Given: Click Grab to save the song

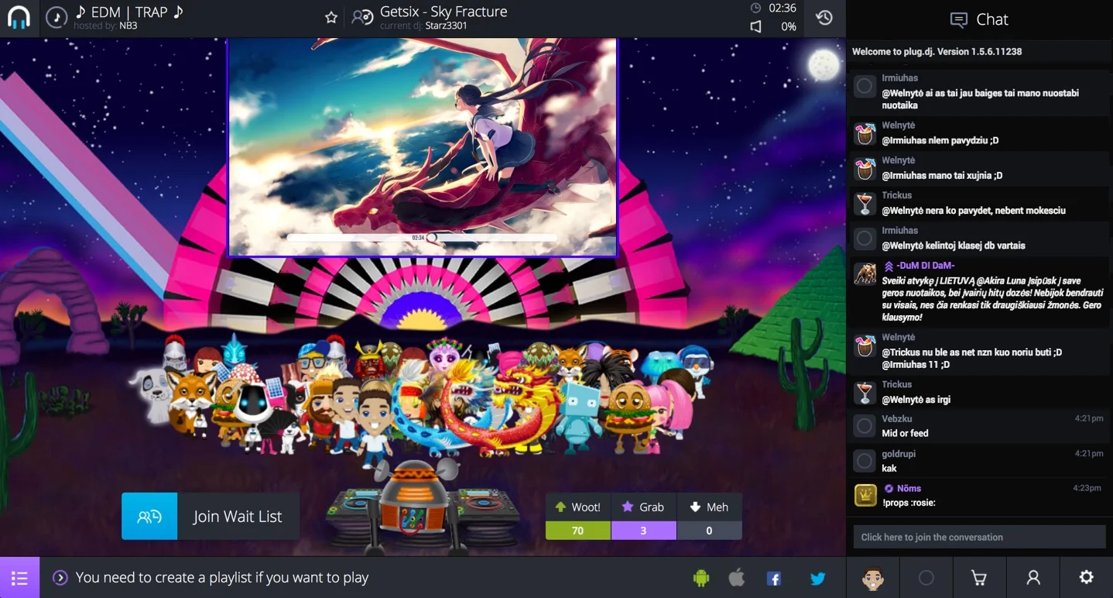Looking at the screenshot, I should click(643, 507).
